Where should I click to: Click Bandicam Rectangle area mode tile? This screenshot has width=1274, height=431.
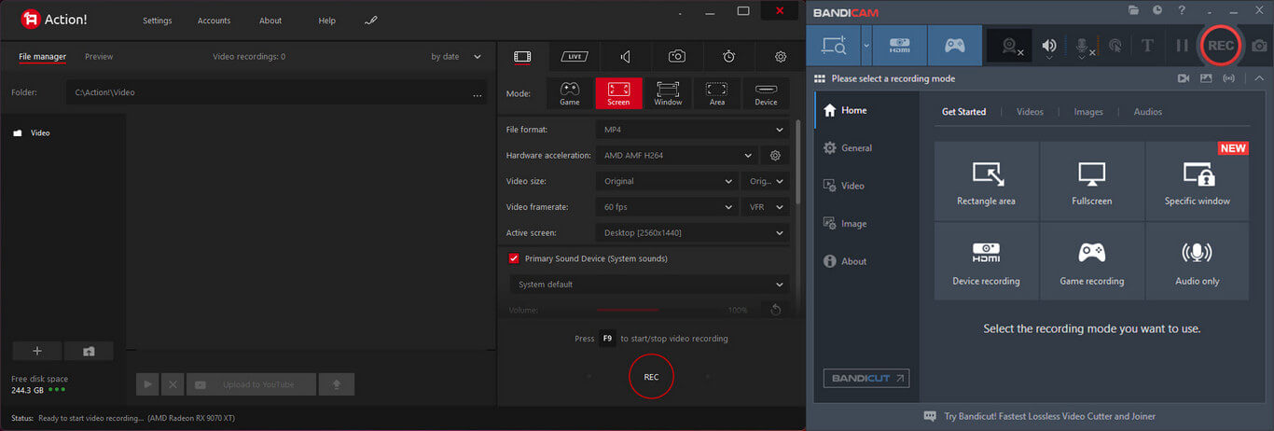986,181
